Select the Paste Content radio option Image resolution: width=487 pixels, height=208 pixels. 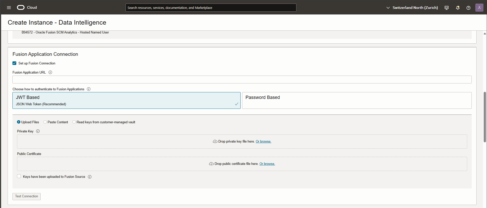pos(45,122)
